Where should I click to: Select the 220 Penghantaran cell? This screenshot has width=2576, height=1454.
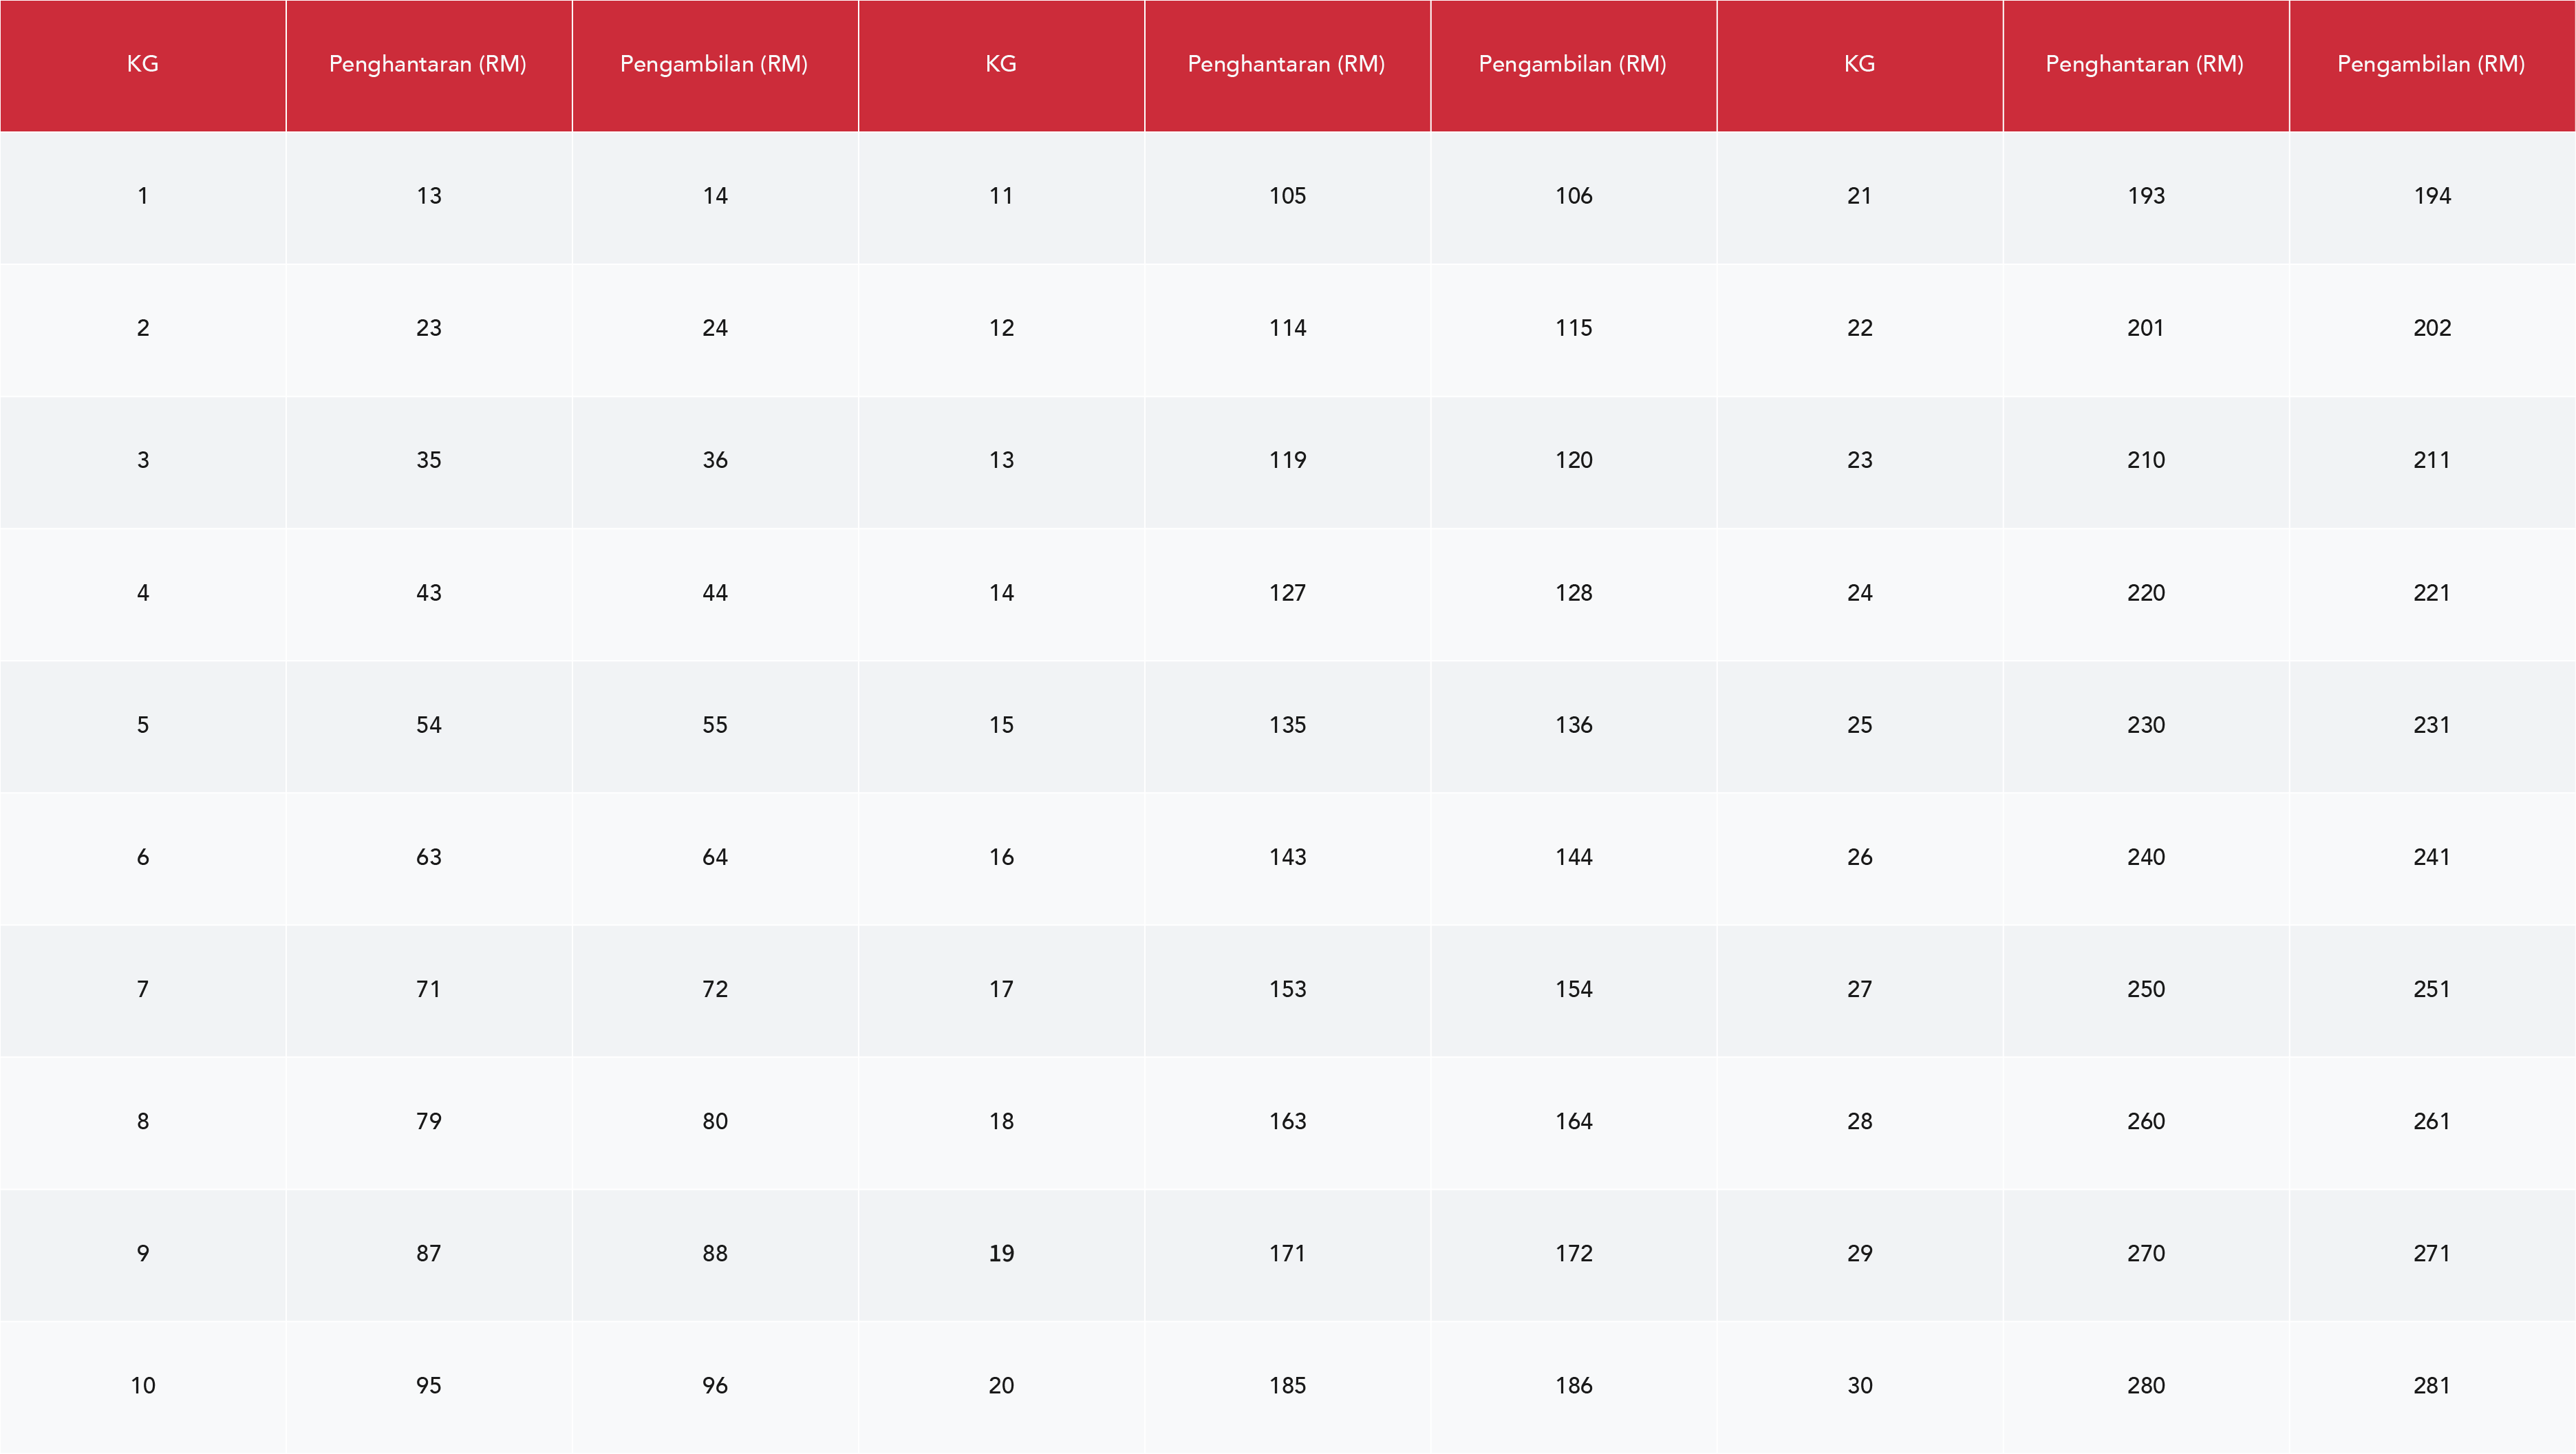pyautogui.click(x=2145, y=593)
